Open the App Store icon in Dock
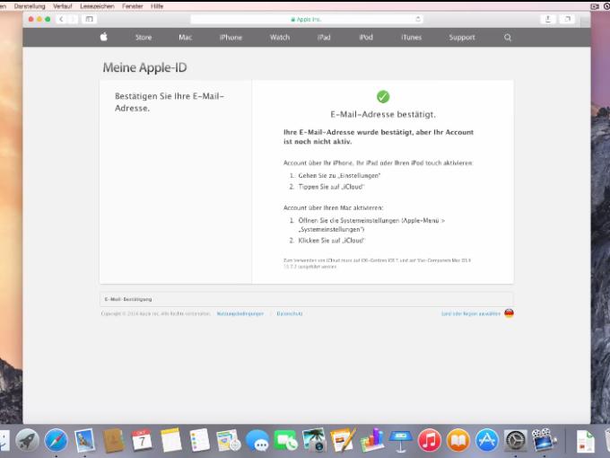Viewport: 610px width, 458px height. (x=487, y=440)
